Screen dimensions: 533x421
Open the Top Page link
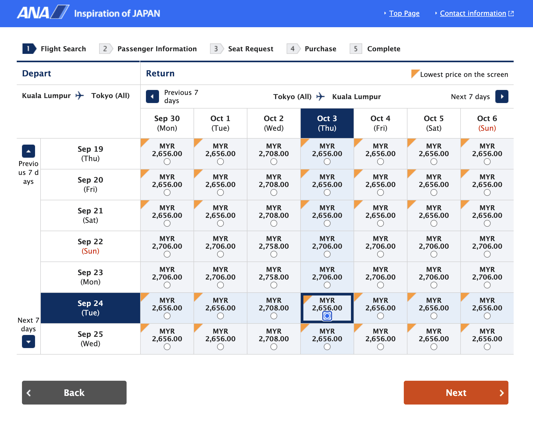point(404,13)
